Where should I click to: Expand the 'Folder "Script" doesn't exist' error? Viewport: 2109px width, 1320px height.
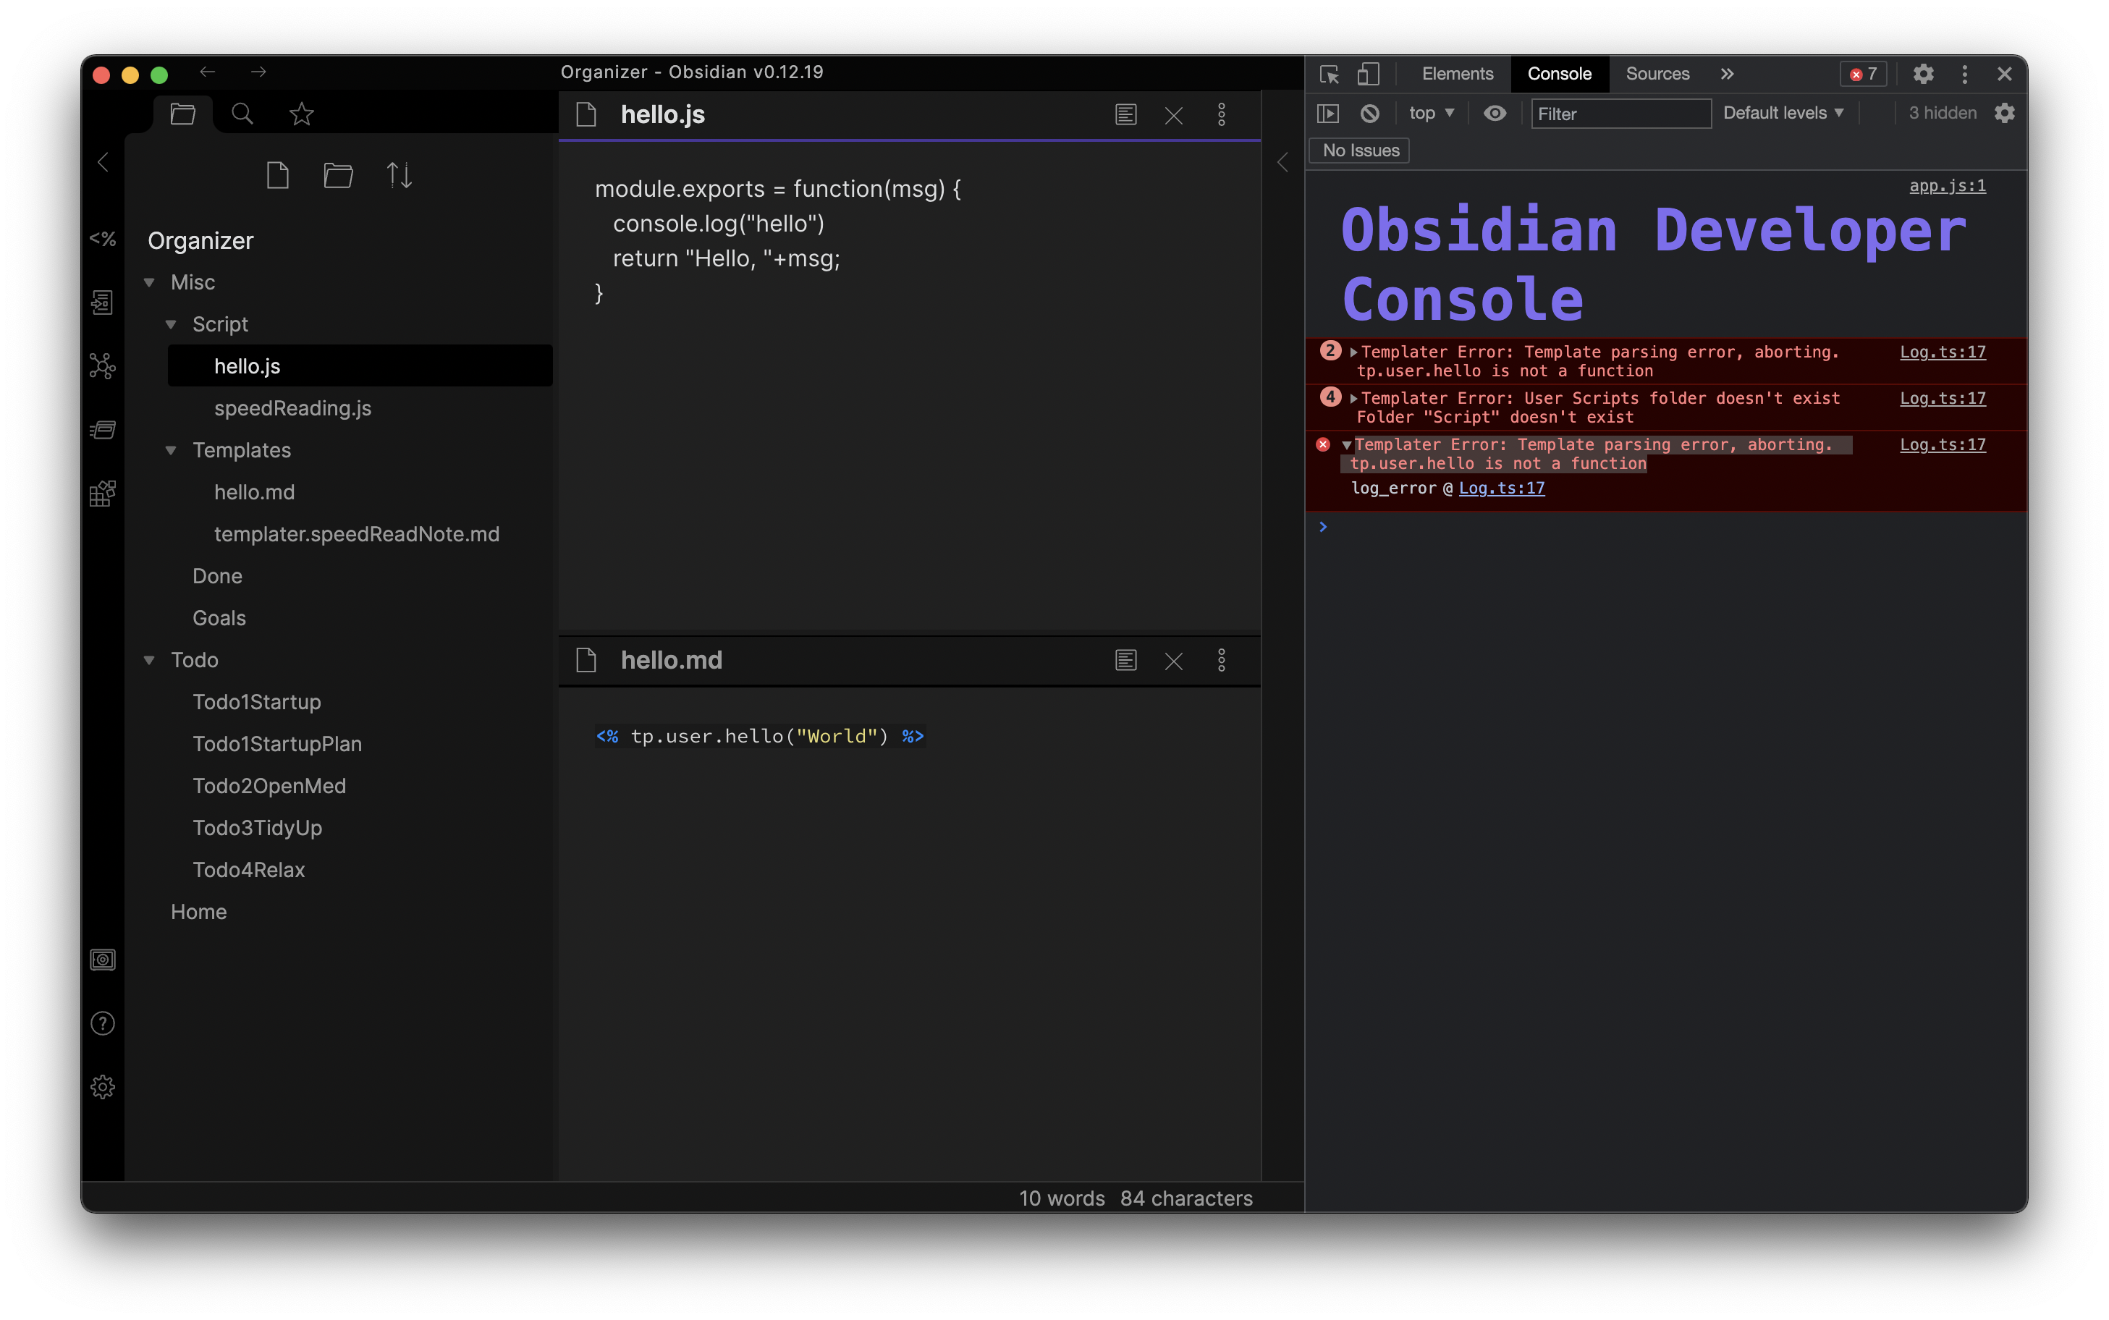tap(1353, 398)
